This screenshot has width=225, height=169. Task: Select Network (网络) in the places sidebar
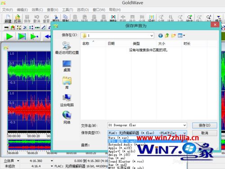(x=67, y=118)
